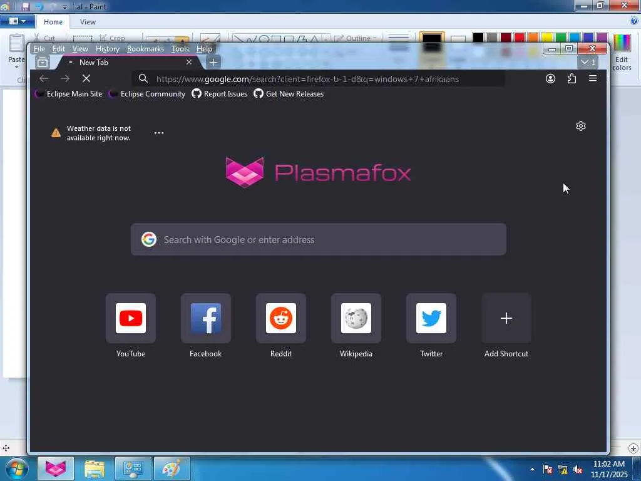
Task: Switch to View tab in Paint
Action: (x=88, y=22)
